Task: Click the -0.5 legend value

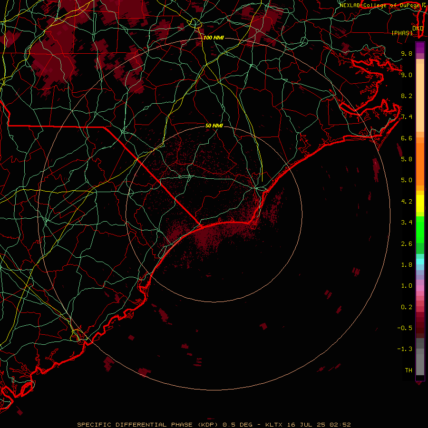Action: 405,328
